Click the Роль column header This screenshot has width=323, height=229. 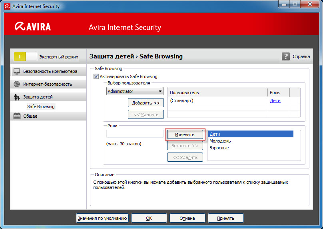tap(279, 92)
